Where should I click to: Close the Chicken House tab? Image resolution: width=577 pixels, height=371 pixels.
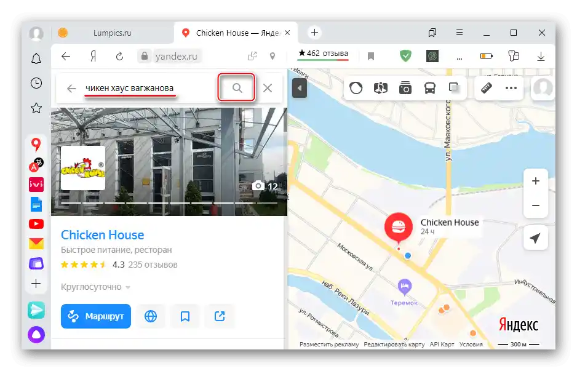pyautogui.click(x=287, y=33)
